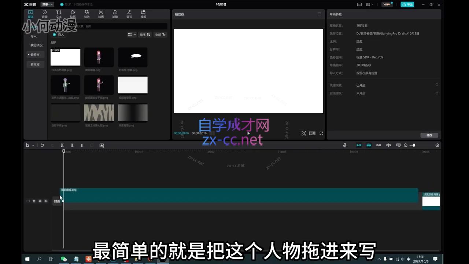This screenshot has width=469, height=264.
Task: Select the teal clip on the main track
Action: [239, 195]
